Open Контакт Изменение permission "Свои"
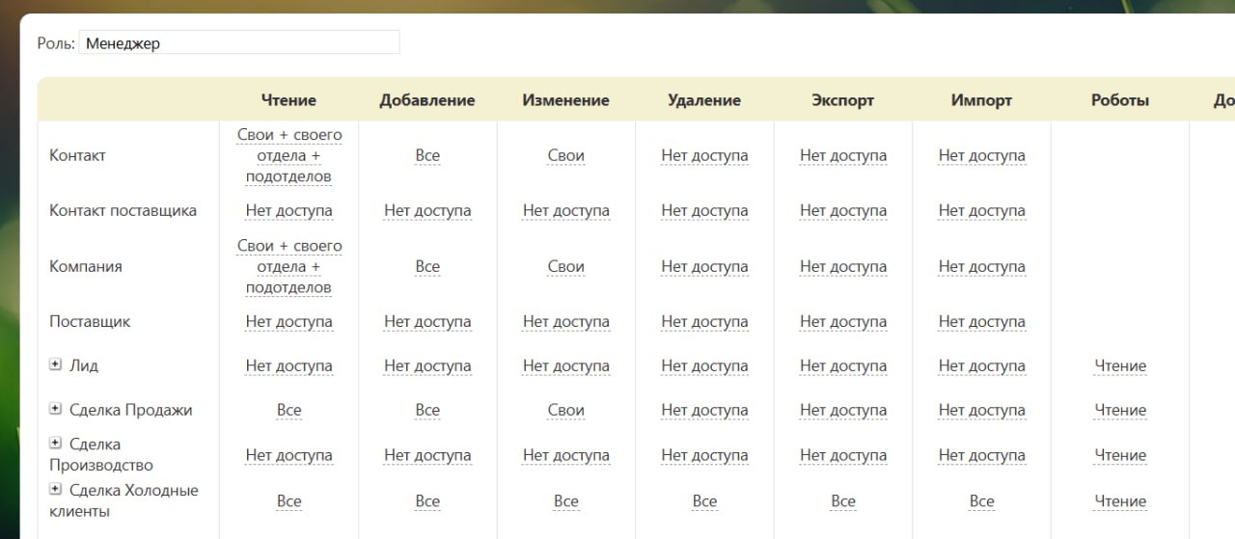The width and height of the screenshot is (1235, 539). (566, 155)
